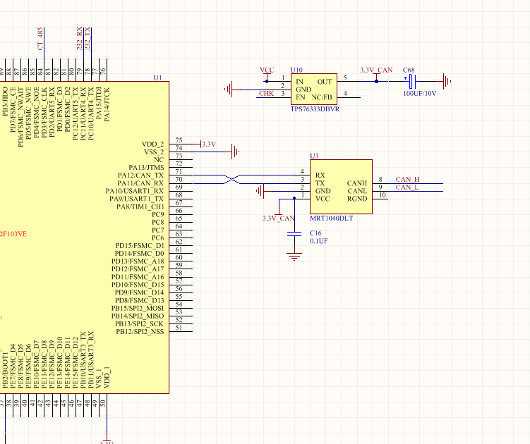Click the U3 designator label
Screen dimensions: 530x444
point(314,156)
